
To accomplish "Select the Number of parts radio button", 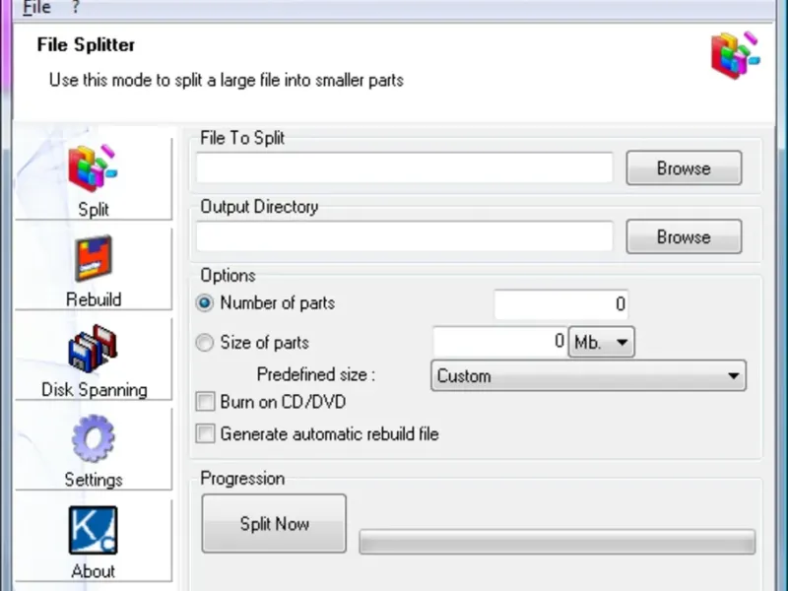I will click(205, 303).
